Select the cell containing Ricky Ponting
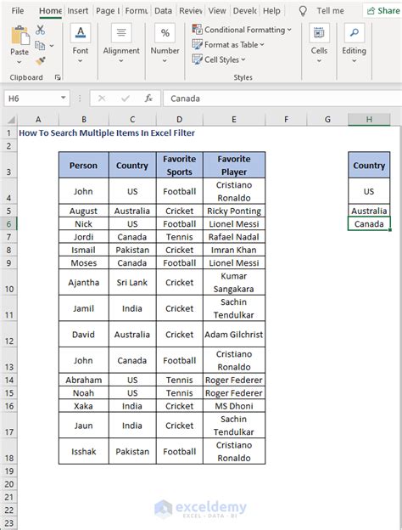Screen dimensions: 402x530 234,211
